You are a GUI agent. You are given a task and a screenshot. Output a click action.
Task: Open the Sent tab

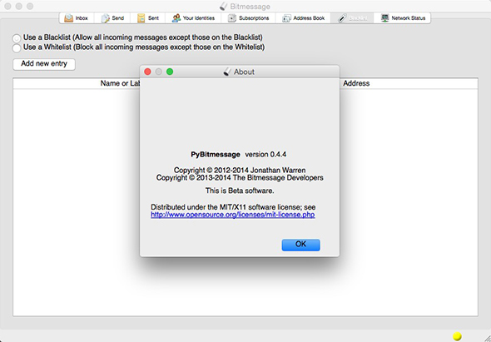pyautogui.click(x=148, y=18)
